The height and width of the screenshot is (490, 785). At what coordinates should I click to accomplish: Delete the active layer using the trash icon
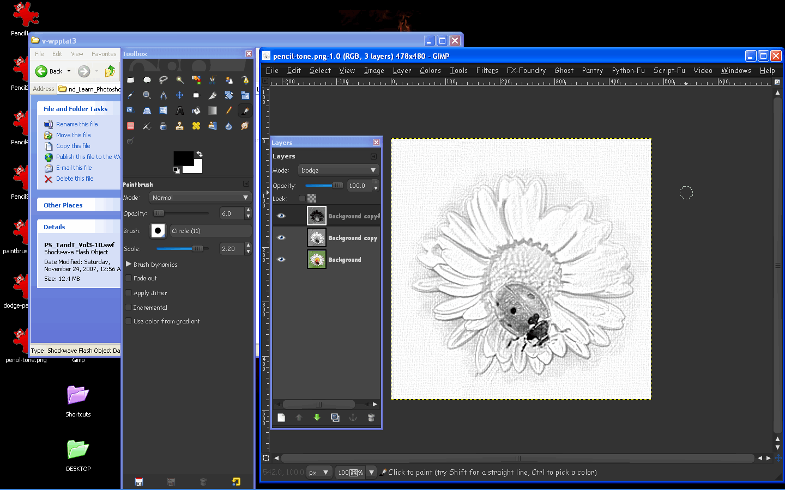[x=371, y=418]
